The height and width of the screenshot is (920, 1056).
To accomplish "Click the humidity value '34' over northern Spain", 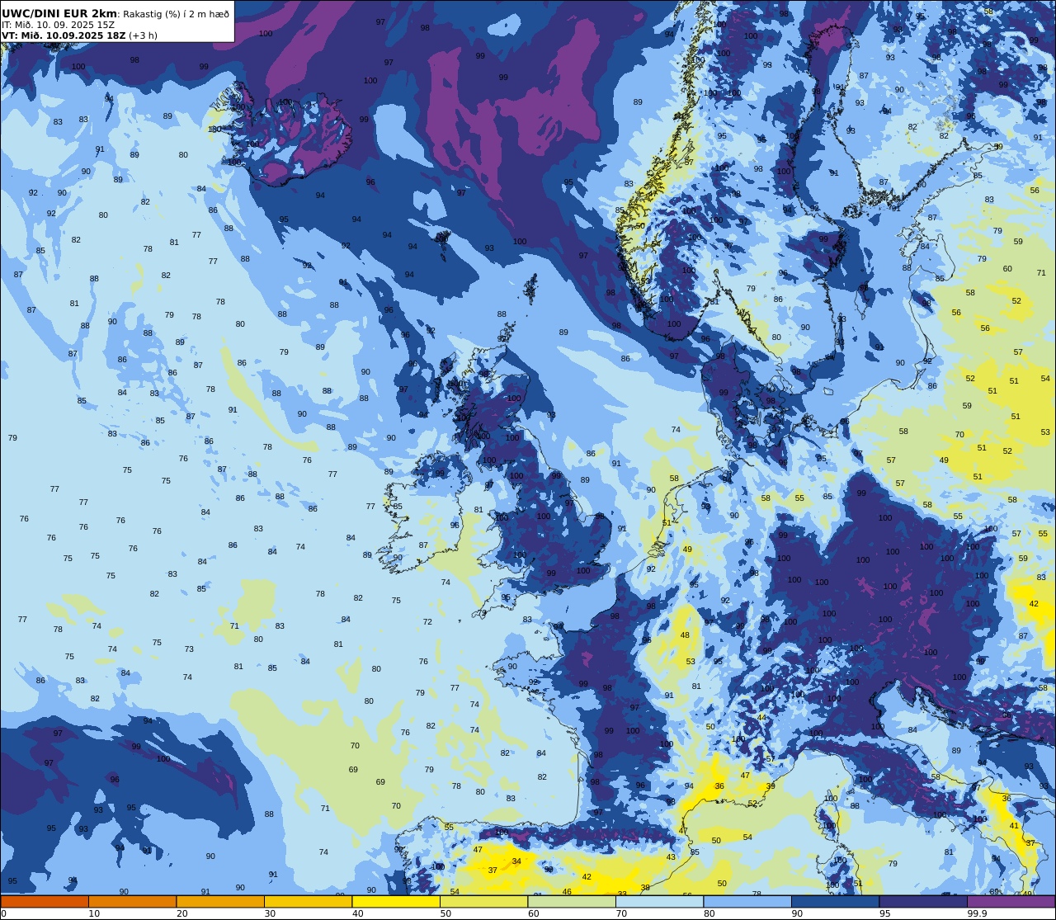I will tap(516, 861).
